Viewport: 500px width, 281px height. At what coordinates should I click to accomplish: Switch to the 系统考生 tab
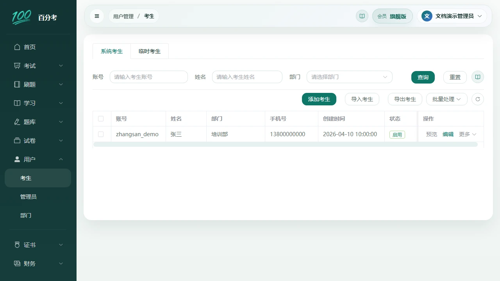[x=112, y=51]
